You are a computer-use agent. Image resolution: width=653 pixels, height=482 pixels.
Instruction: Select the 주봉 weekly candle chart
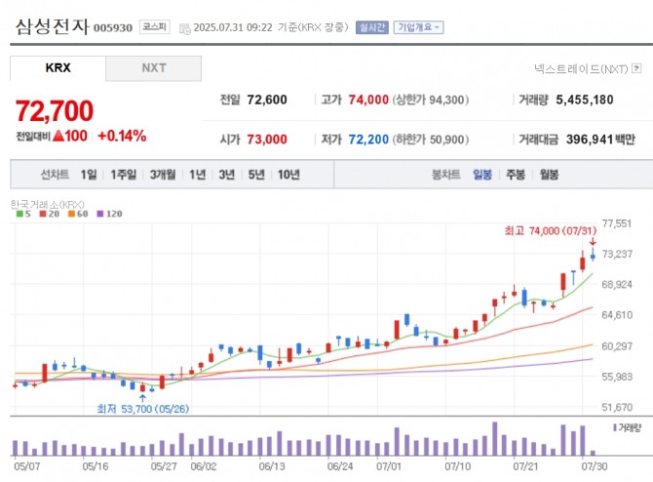(x=515, y=175)
